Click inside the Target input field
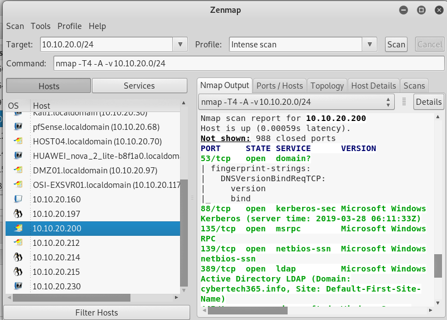This screenshot has height=320, width=447. point(106,45)
